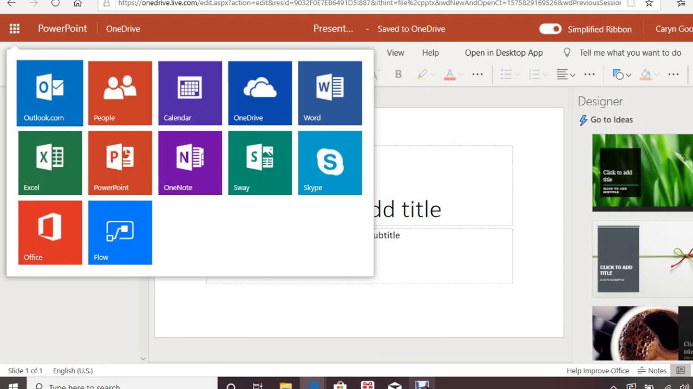The height and width of the screenshot is (389, 693).
Task: Open the Excel tile
Action: click(50, 163)
